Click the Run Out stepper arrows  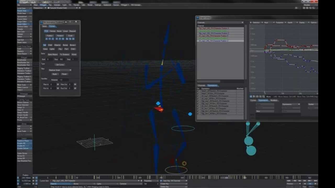click(x=75, y=88)
